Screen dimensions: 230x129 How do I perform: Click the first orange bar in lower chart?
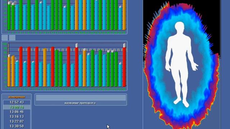tap(9, 72)
